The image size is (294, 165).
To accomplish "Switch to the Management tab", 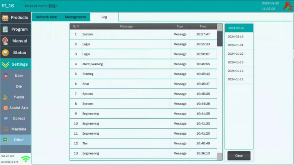I will pyautogui.click(x=76, y=17).
